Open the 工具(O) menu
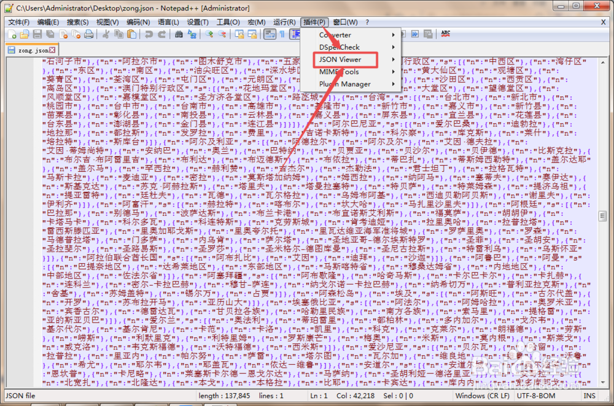 [228, 22]
